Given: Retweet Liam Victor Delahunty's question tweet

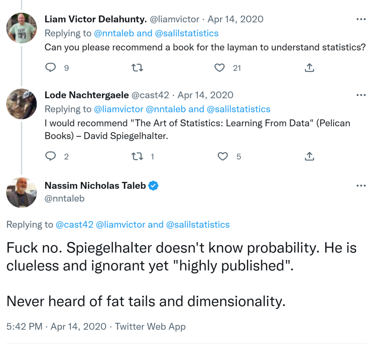Looking at the screenshot, I should coord(137,68).
